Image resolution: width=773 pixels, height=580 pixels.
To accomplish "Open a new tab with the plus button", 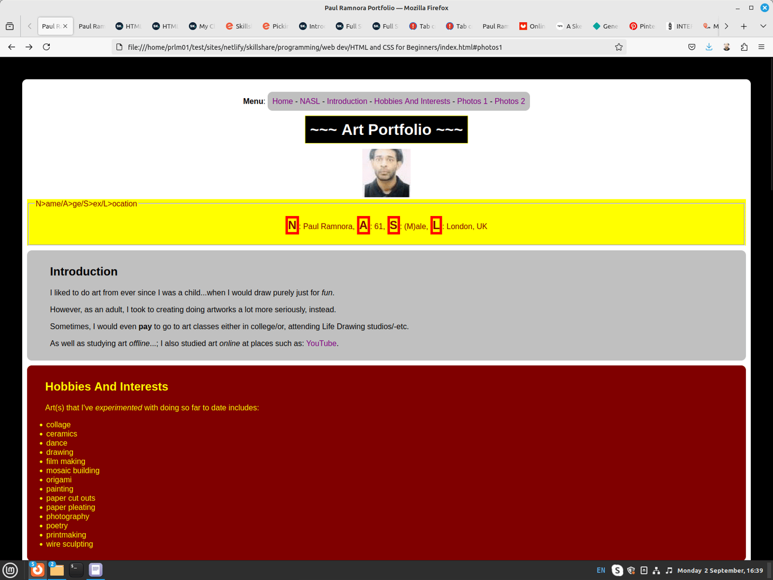I will [x=744, y=26].
